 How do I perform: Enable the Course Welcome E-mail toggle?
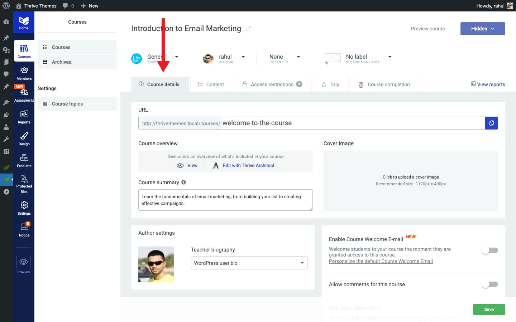(x=489, y=250)
